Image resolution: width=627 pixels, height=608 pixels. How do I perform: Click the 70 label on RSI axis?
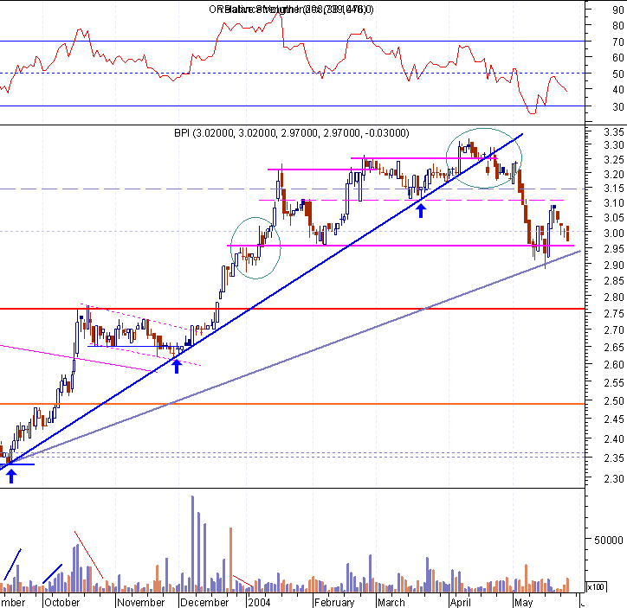point(617,42)
